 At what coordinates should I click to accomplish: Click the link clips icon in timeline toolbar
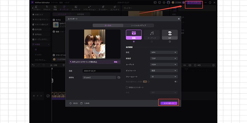coord(185,65)
